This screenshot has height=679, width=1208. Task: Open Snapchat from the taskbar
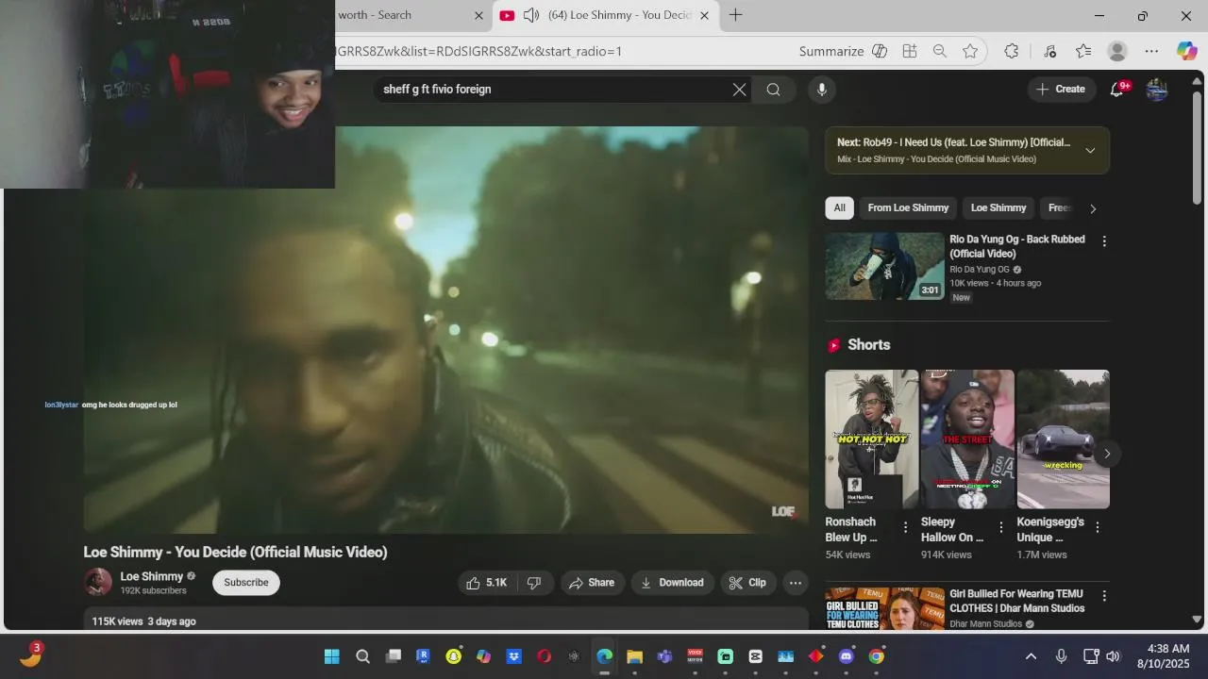pyautogui.click(x=453, y=656)
